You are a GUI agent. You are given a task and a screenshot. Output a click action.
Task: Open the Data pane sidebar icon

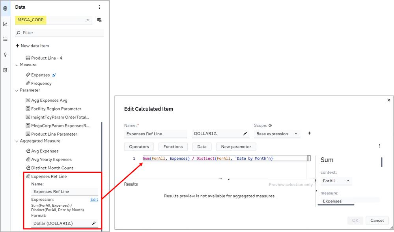pyautogui.click(x=5, y=9)
